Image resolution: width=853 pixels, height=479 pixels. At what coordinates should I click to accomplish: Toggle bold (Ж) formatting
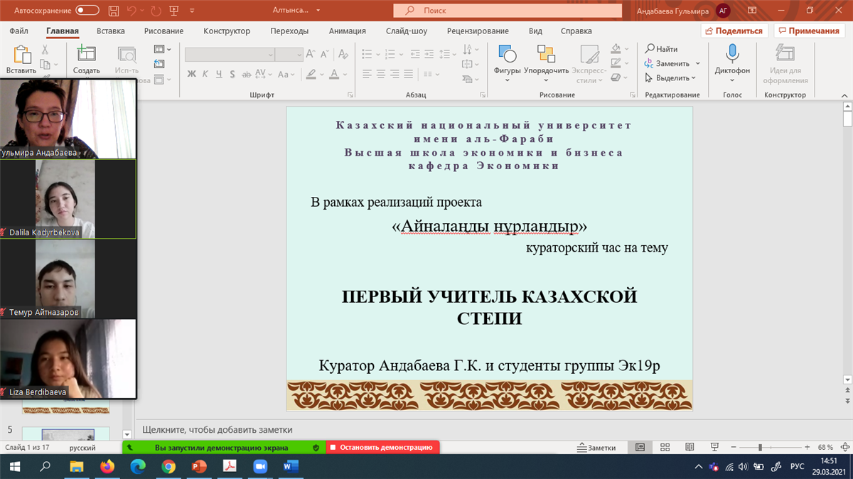click(x=192, y=75)
